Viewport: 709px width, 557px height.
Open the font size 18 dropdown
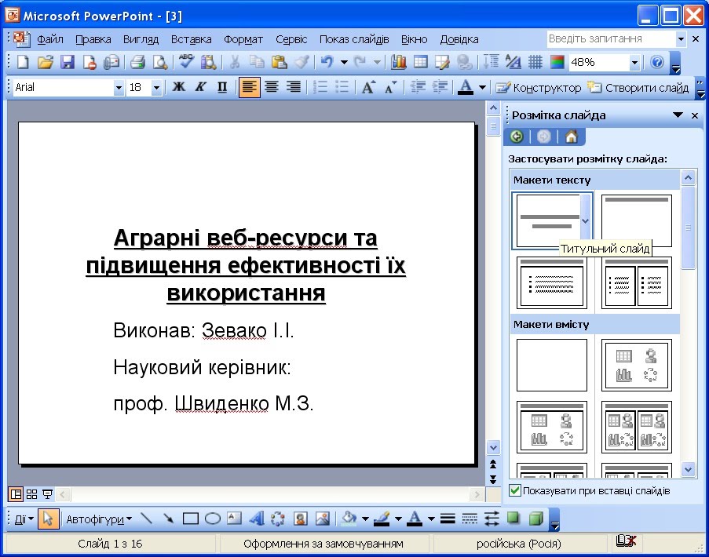(156, 87)
